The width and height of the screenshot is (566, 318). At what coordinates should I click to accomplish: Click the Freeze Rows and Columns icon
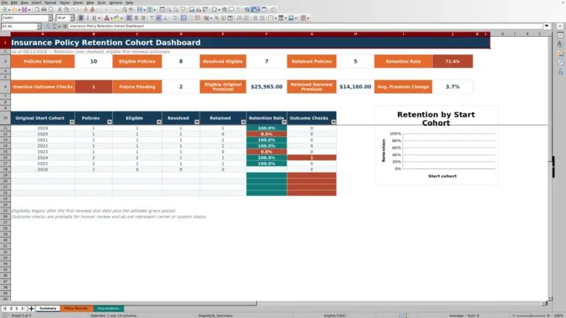coord(255,10)
